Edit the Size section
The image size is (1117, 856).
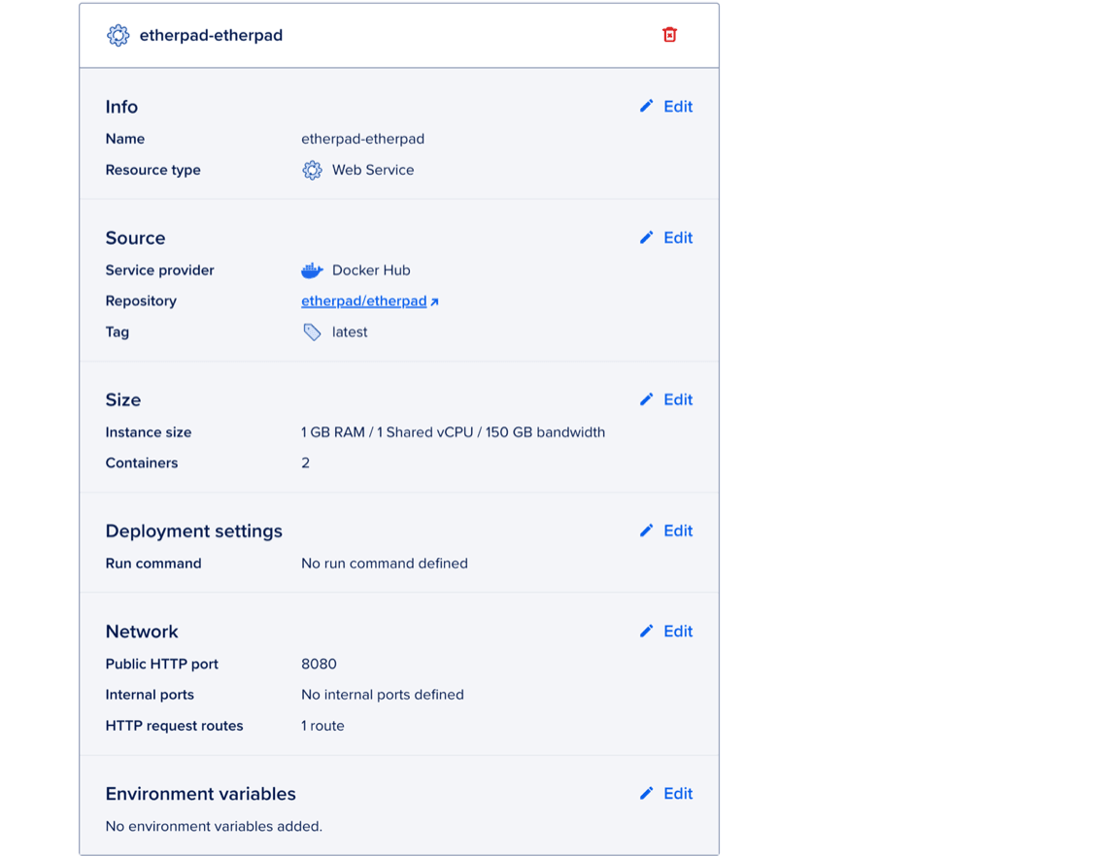pyautogui.click(x=677, y=399)
